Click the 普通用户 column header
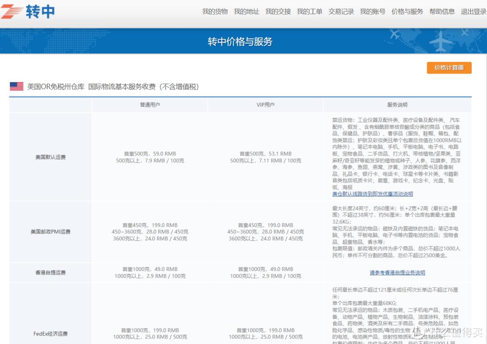 [150, 105]
